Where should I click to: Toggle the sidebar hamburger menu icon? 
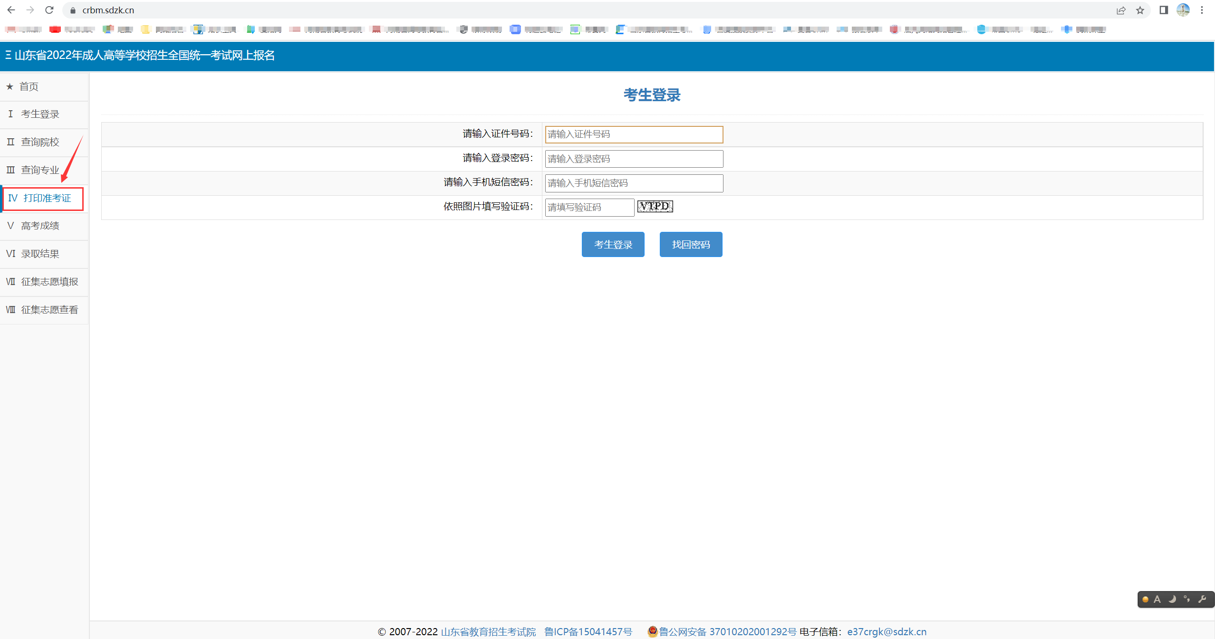(x=8, y=55)
